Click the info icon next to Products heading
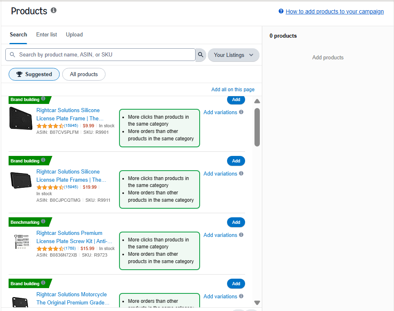The image size is (394, 311). click(54, 10)
